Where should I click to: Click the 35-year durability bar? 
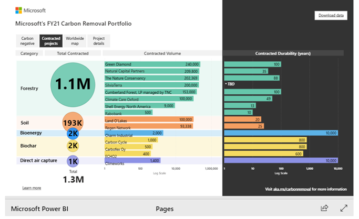pos(246,71)
